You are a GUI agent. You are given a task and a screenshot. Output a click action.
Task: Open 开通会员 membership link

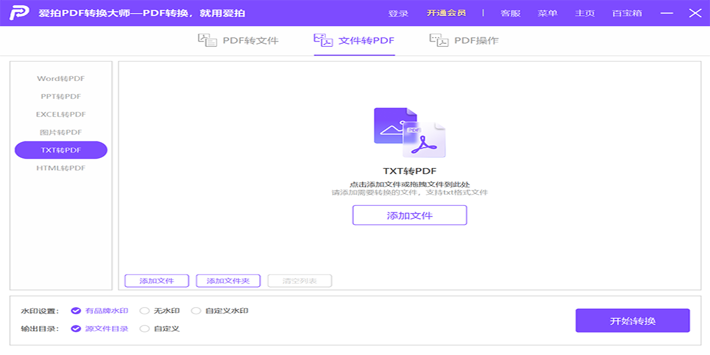[x=446, y=13]
